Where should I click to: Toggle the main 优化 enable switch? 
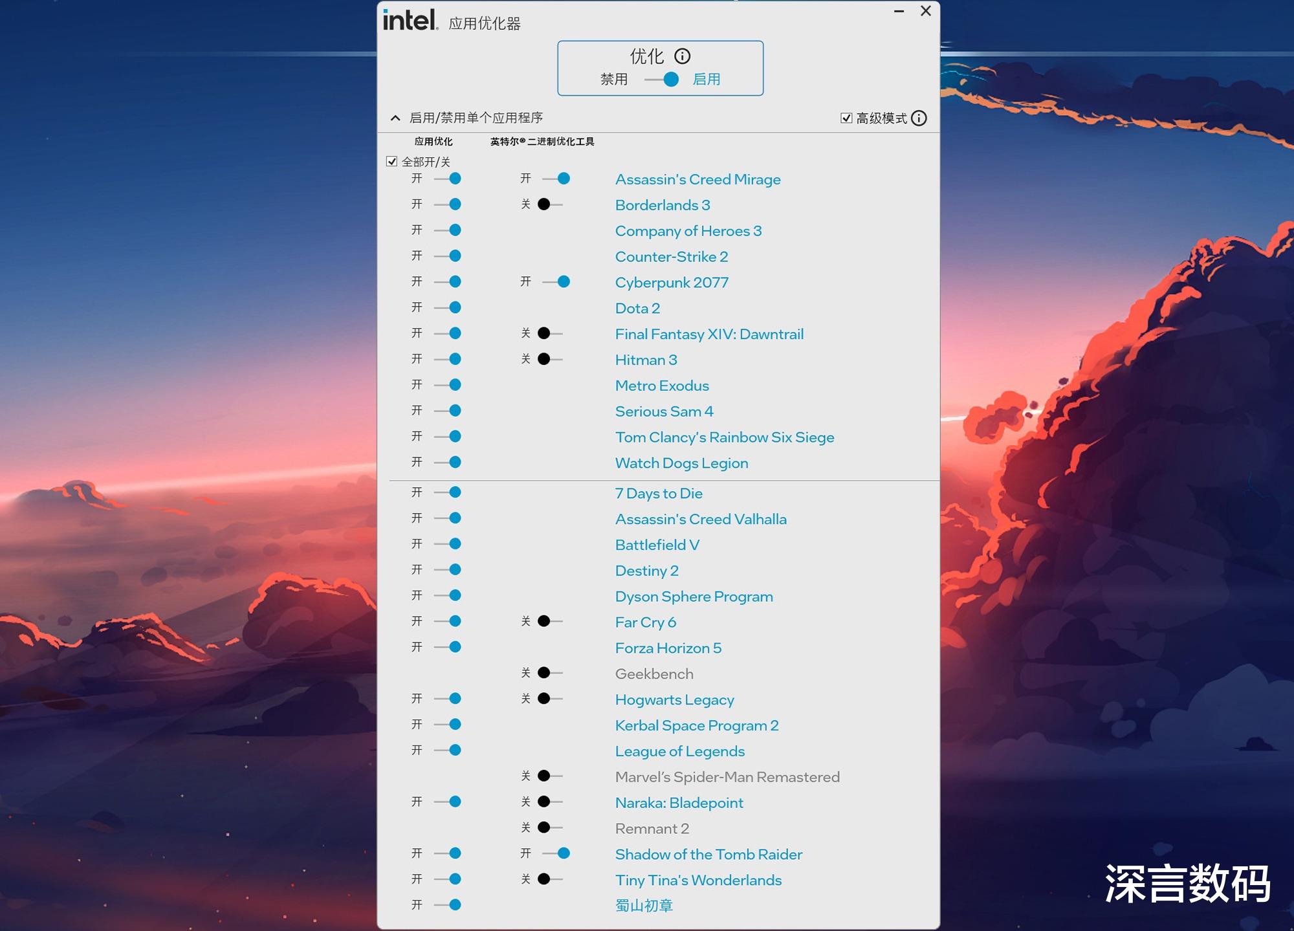[663, 80]
